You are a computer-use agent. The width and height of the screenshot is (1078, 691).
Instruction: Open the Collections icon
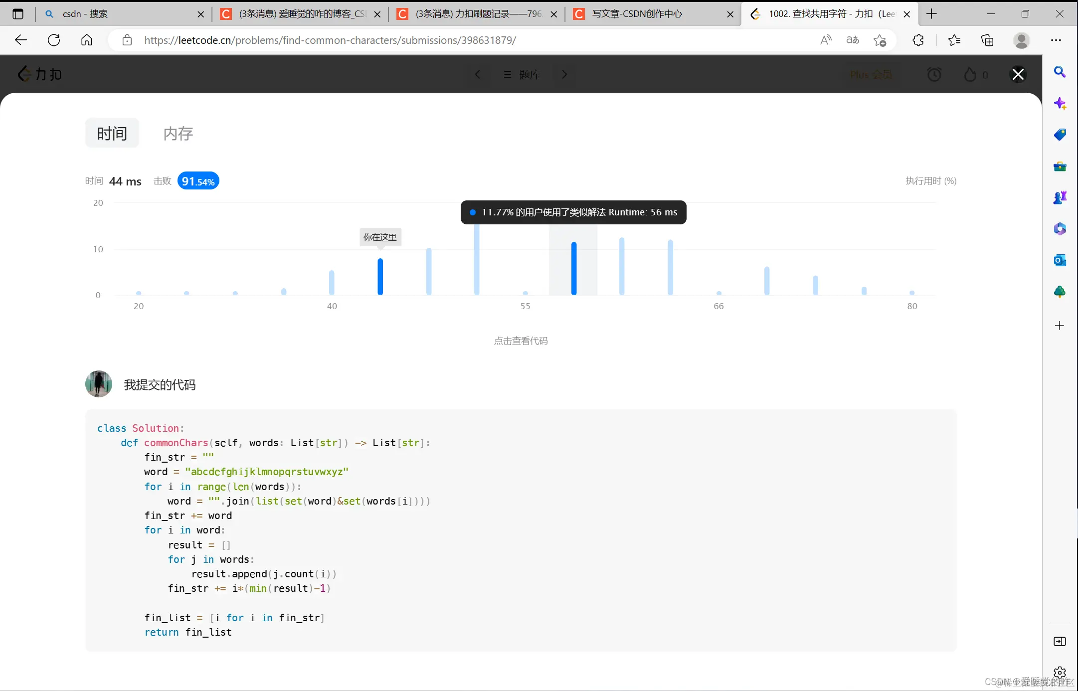987,40
